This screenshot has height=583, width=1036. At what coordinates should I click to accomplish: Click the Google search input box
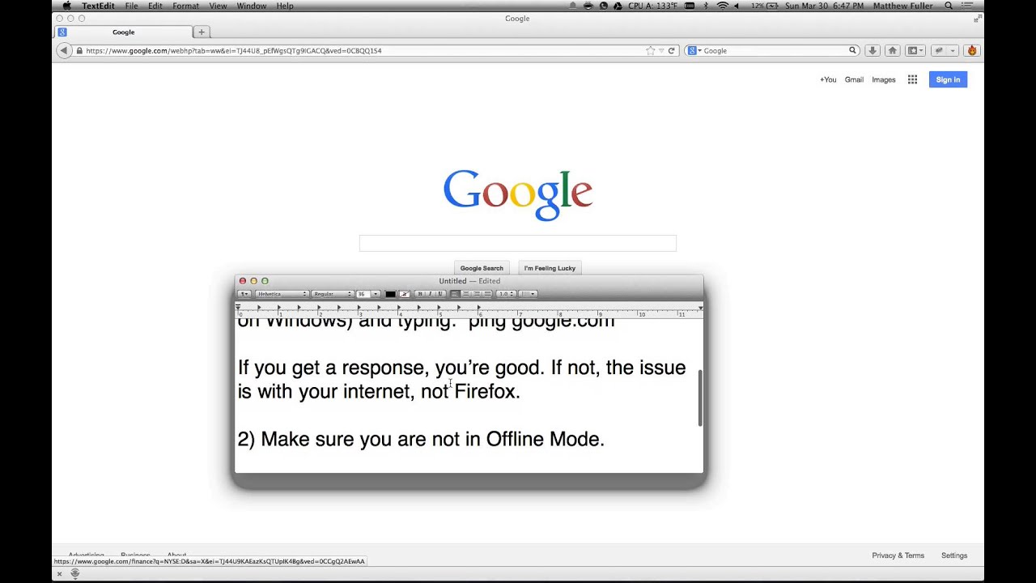pyautogui.click(x=518, y=243)
